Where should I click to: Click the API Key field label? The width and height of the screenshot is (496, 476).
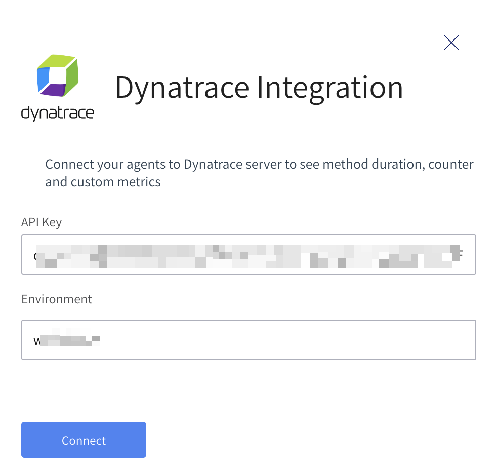tap(42, 222)
